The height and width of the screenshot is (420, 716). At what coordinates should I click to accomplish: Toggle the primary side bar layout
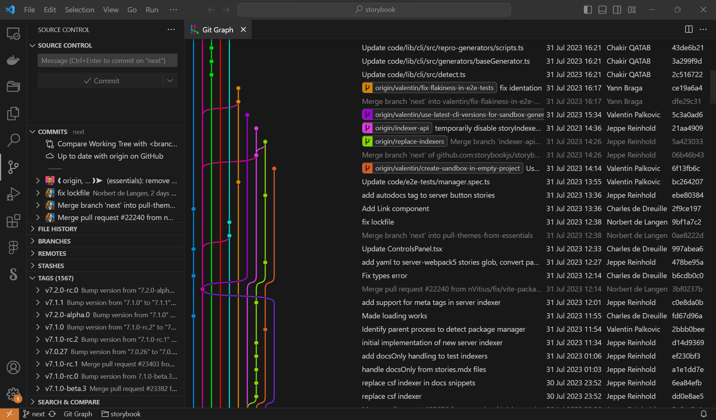[x=588, y=10]
